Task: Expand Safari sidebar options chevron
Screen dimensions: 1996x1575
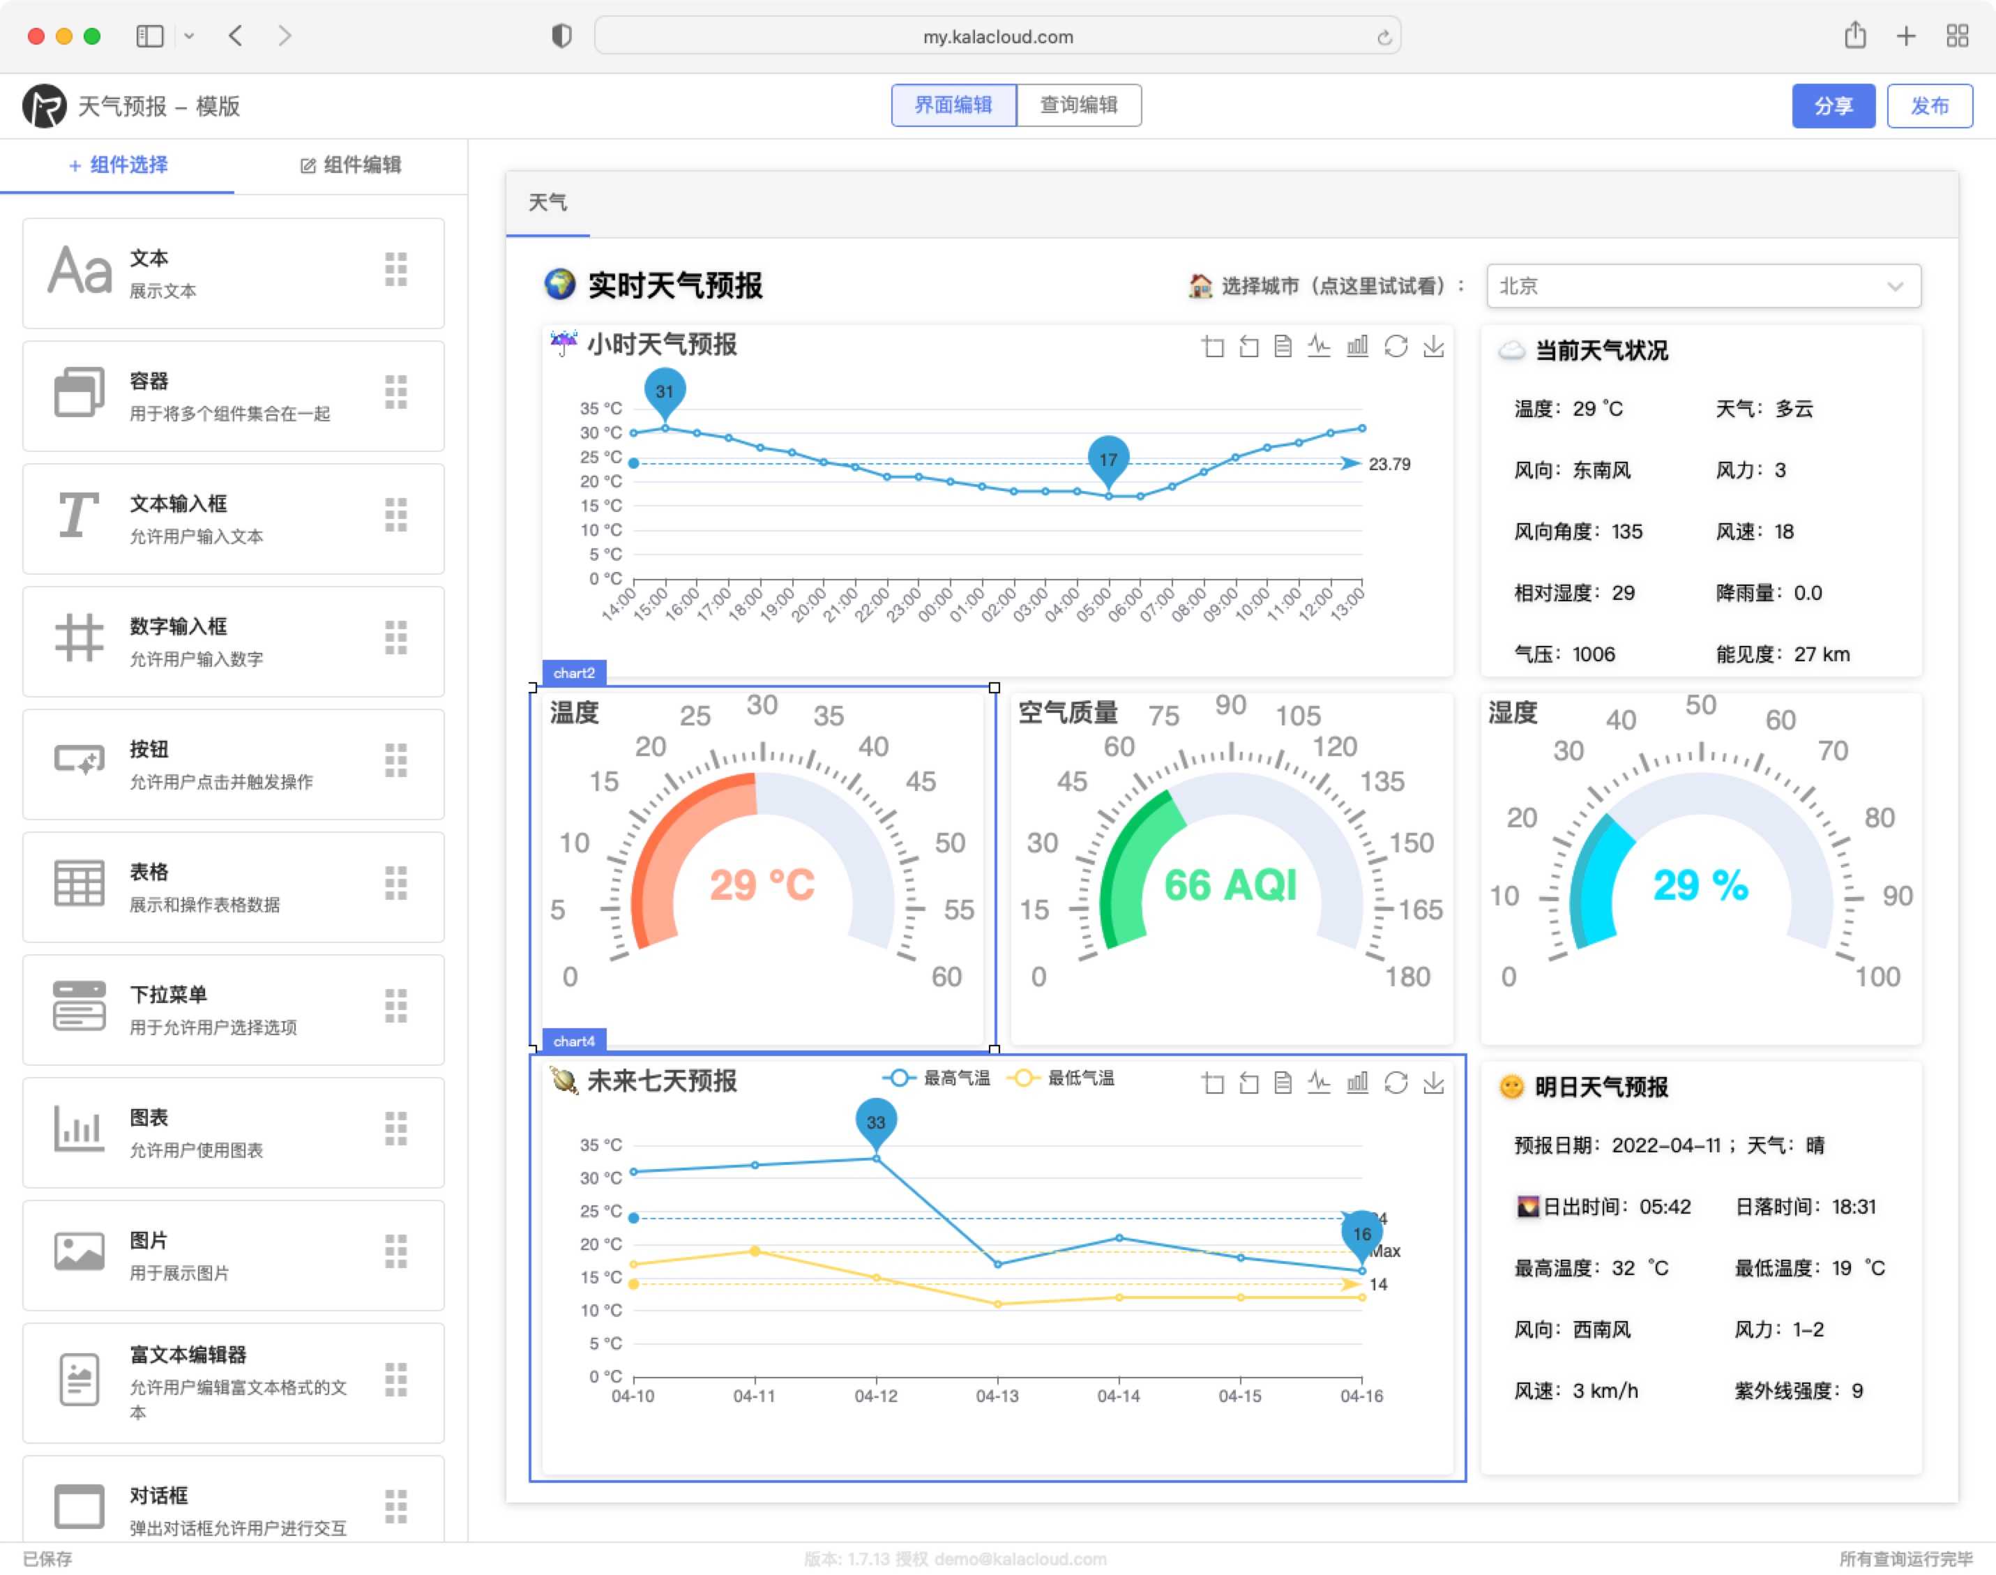Action: tap(189, 36)
